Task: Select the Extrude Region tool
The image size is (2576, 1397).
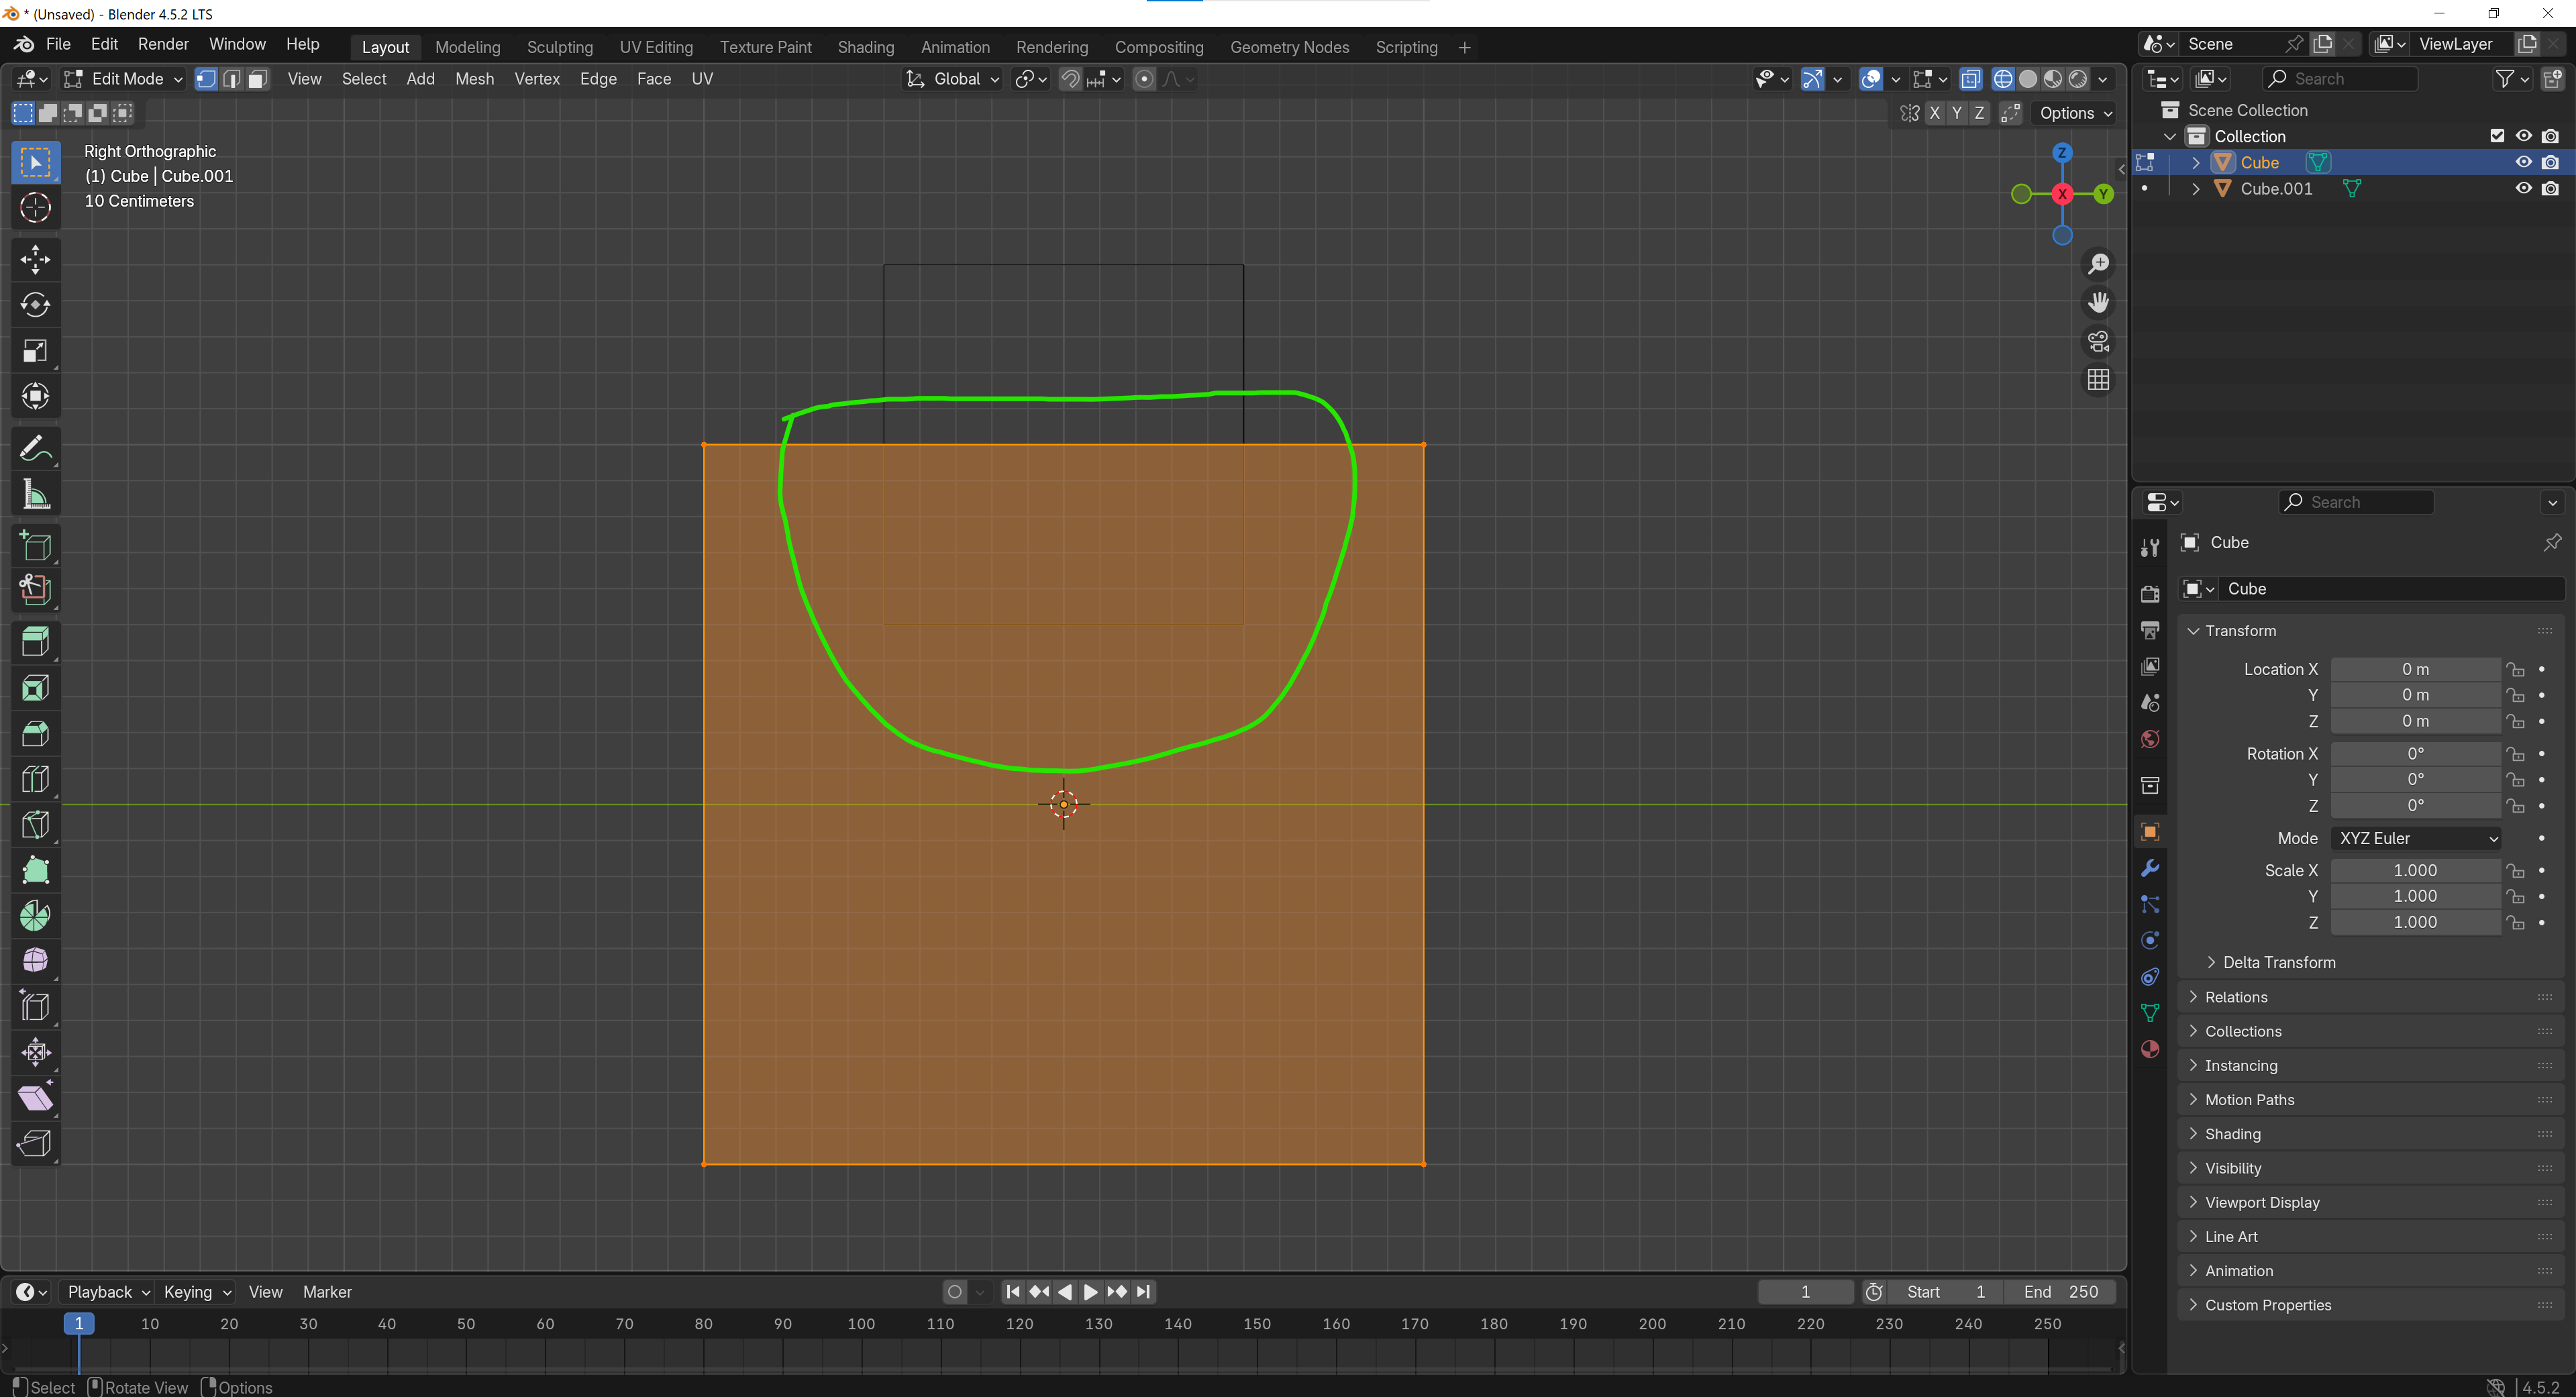Action: pyautogui.click(x=35, y=642)
